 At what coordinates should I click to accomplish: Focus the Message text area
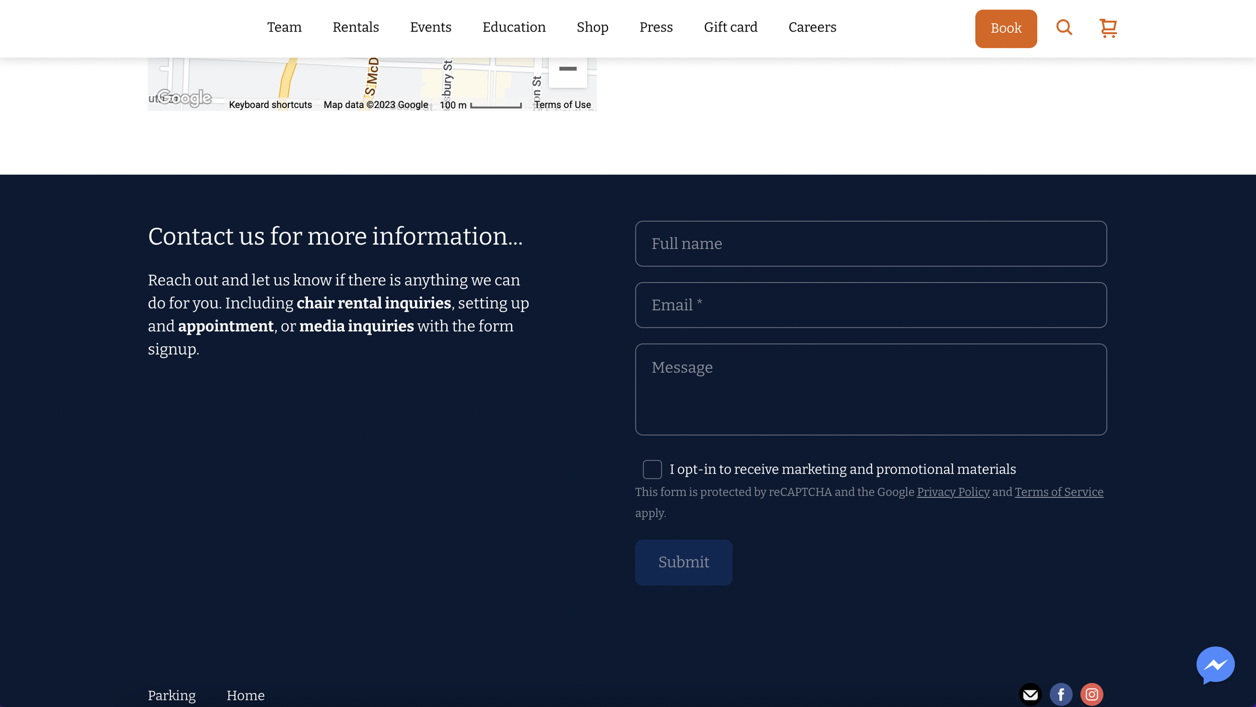(870, 389)
